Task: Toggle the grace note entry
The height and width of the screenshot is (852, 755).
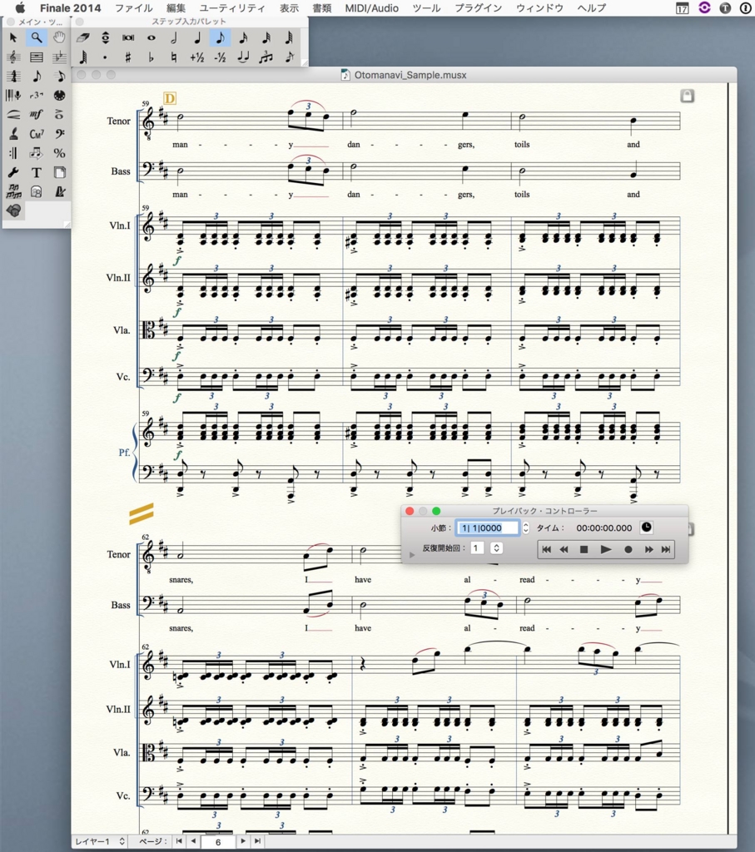Action: click(x=289, y=57)
